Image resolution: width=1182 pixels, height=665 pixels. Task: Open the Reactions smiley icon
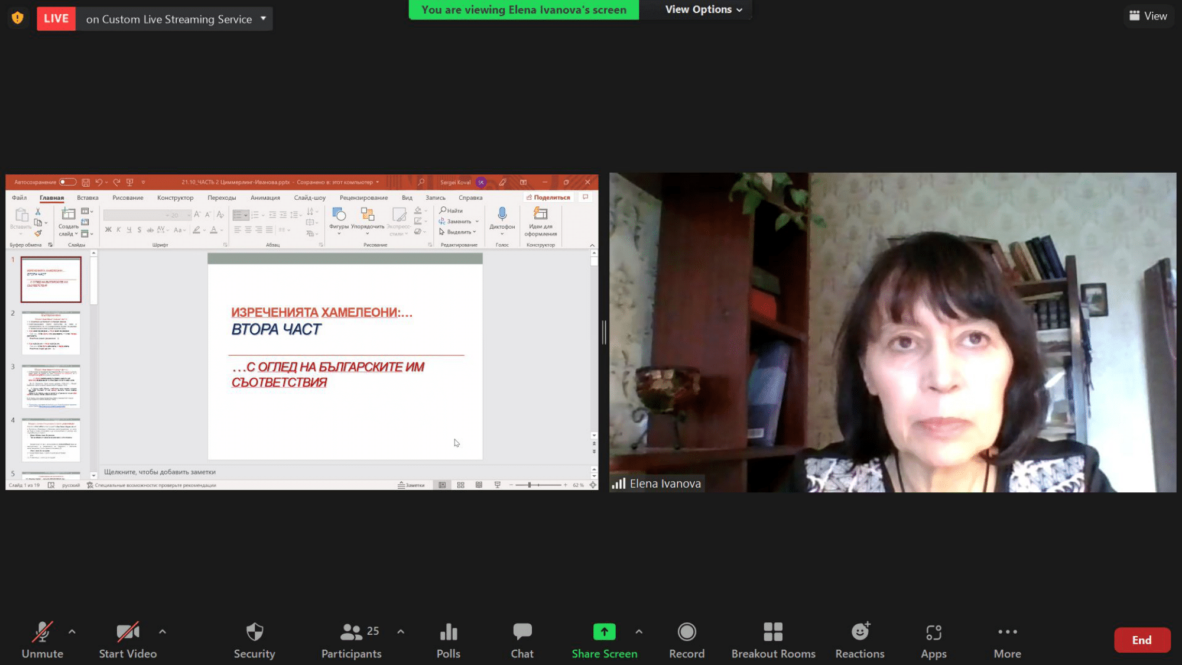pyautogui.click(x=859, y=632)
